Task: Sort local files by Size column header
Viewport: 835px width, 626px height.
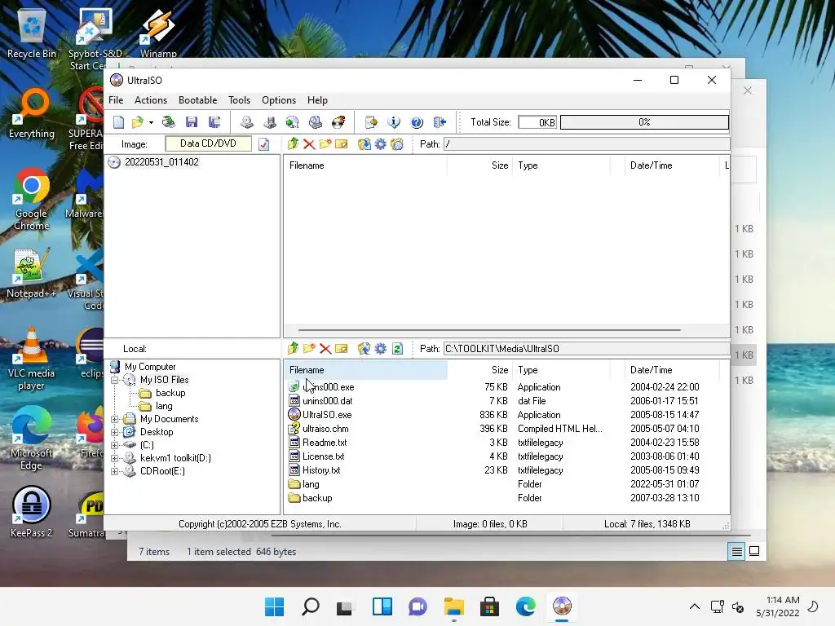Action: (480, 370)
